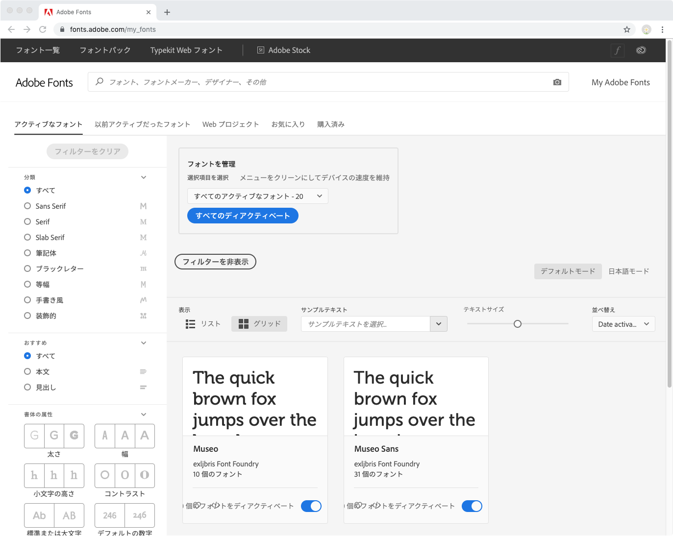The width and height of the screenshot is (673, 536).
Task: Toggle the Museo font activation switch
Action: coord(311,506)
